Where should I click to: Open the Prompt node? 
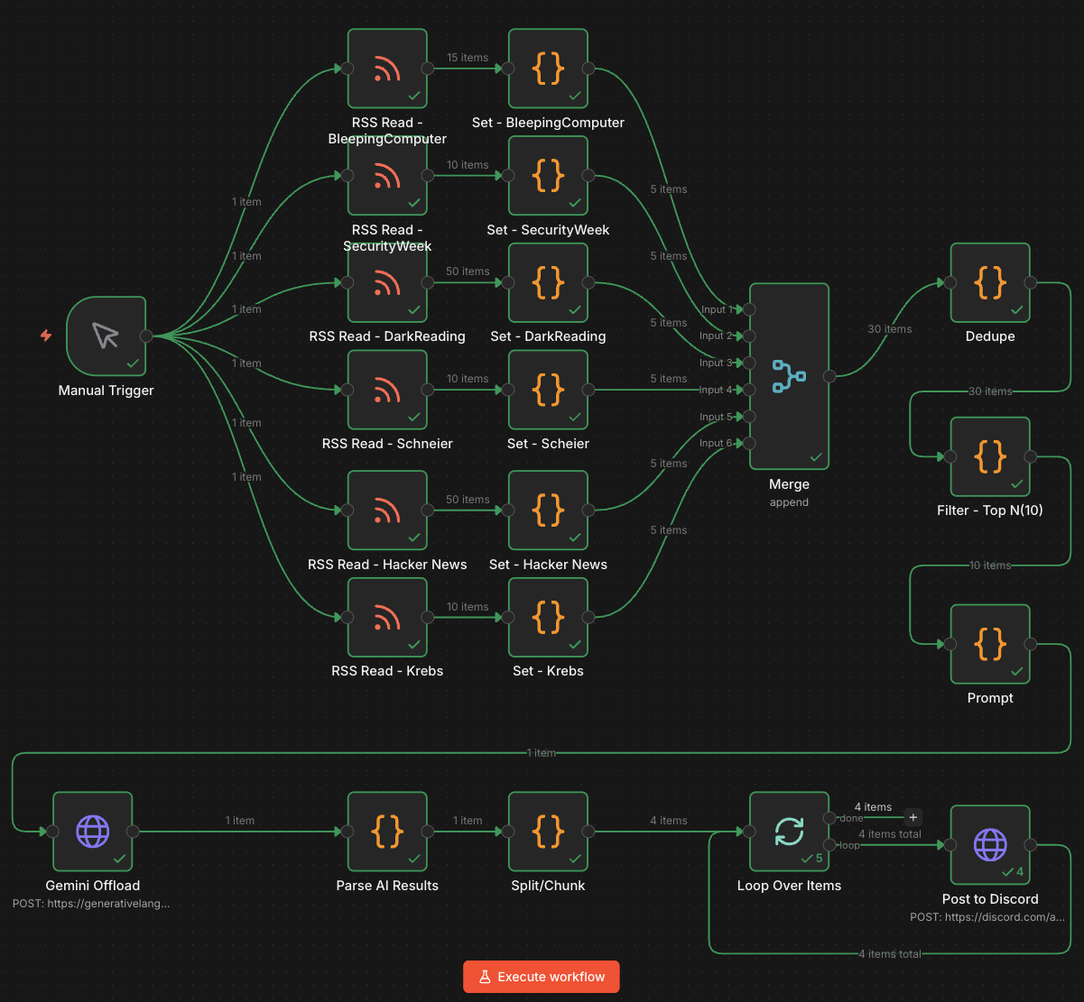[990, 644]
